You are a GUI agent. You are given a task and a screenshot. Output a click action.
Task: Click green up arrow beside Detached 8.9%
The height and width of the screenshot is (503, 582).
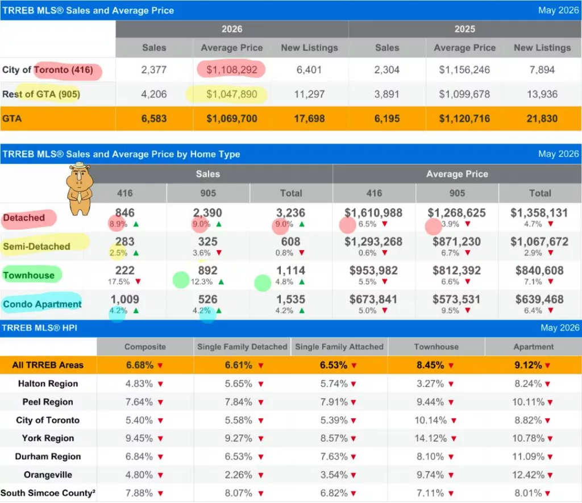[x=136, y=224]
